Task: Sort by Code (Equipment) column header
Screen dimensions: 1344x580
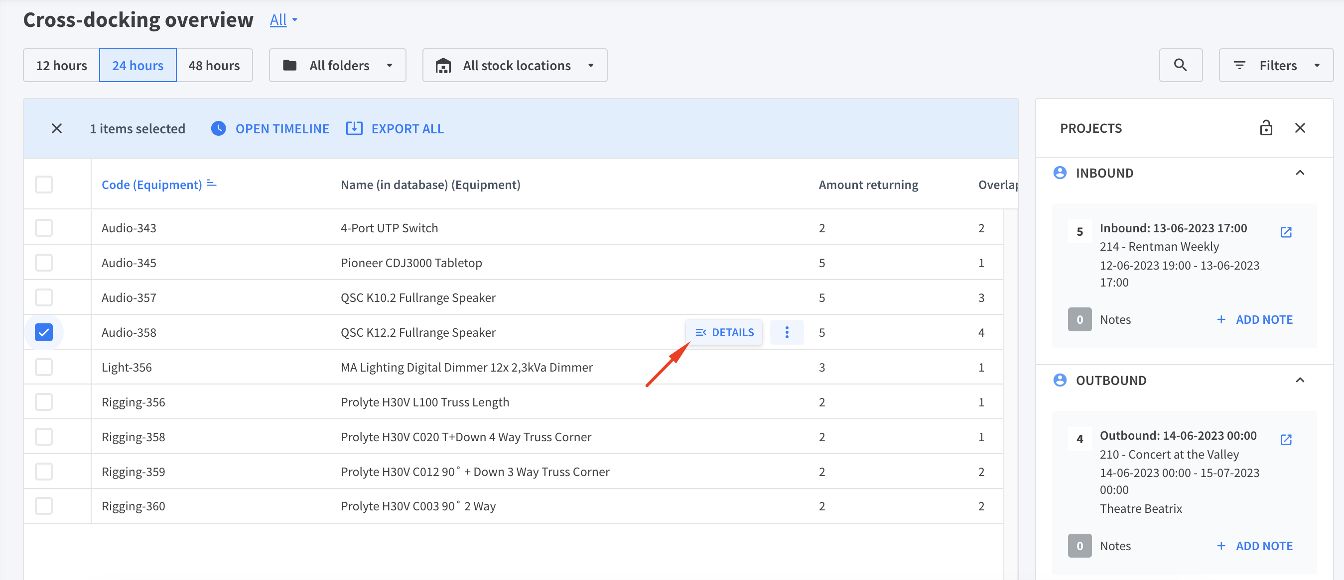Action: pyautogui.click(x=151, y=185)
